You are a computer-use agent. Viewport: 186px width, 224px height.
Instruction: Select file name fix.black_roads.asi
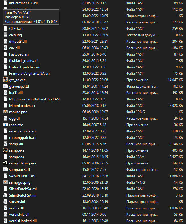(x=23, y=60)
